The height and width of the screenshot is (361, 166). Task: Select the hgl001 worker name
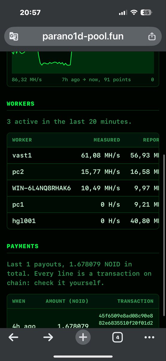pos(24,221)
